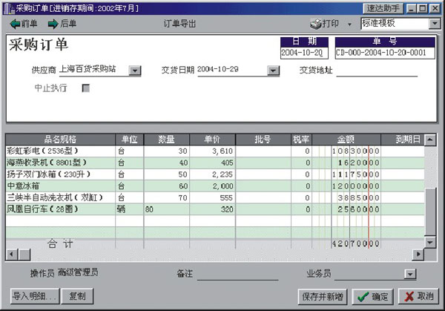Click 订单导出 menu item
Viewport: 445px width, 311px height.
[x=180, y=24]
